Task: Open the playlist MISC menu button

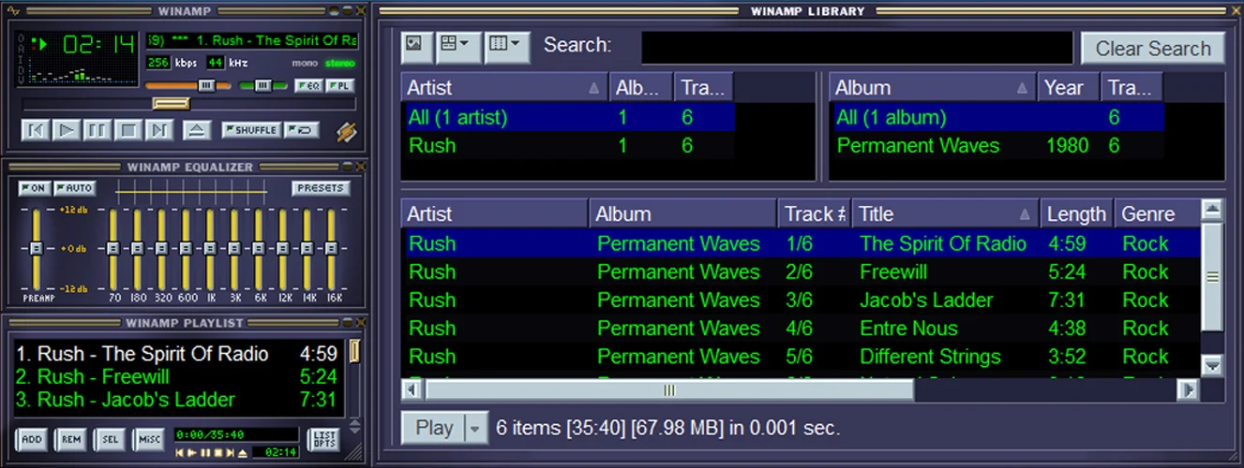Action: [149, 439]
